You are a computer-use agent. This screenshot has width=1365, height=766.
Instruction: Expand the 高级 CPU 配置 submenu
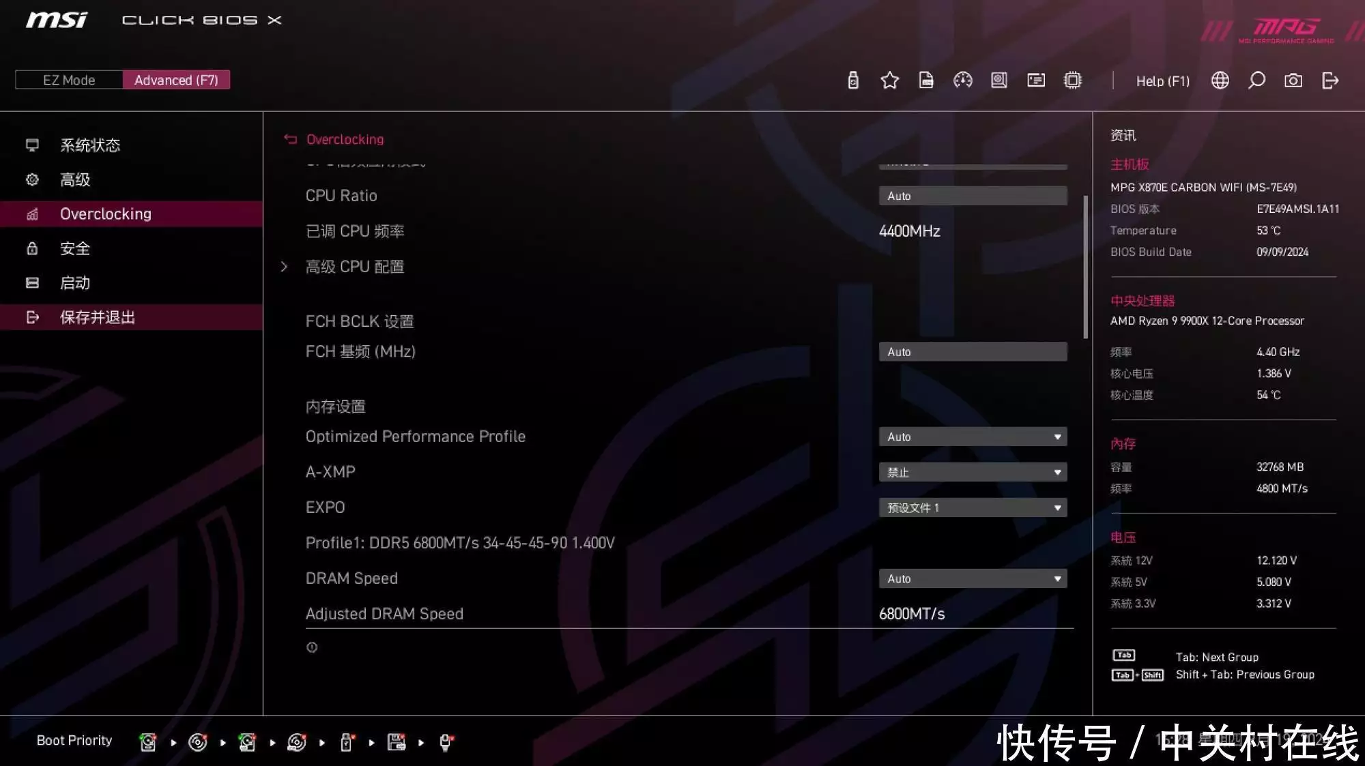pyautogui.click(x=355, y=267)
